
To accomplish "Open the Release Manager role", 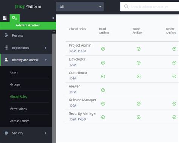I will (83, 100).
